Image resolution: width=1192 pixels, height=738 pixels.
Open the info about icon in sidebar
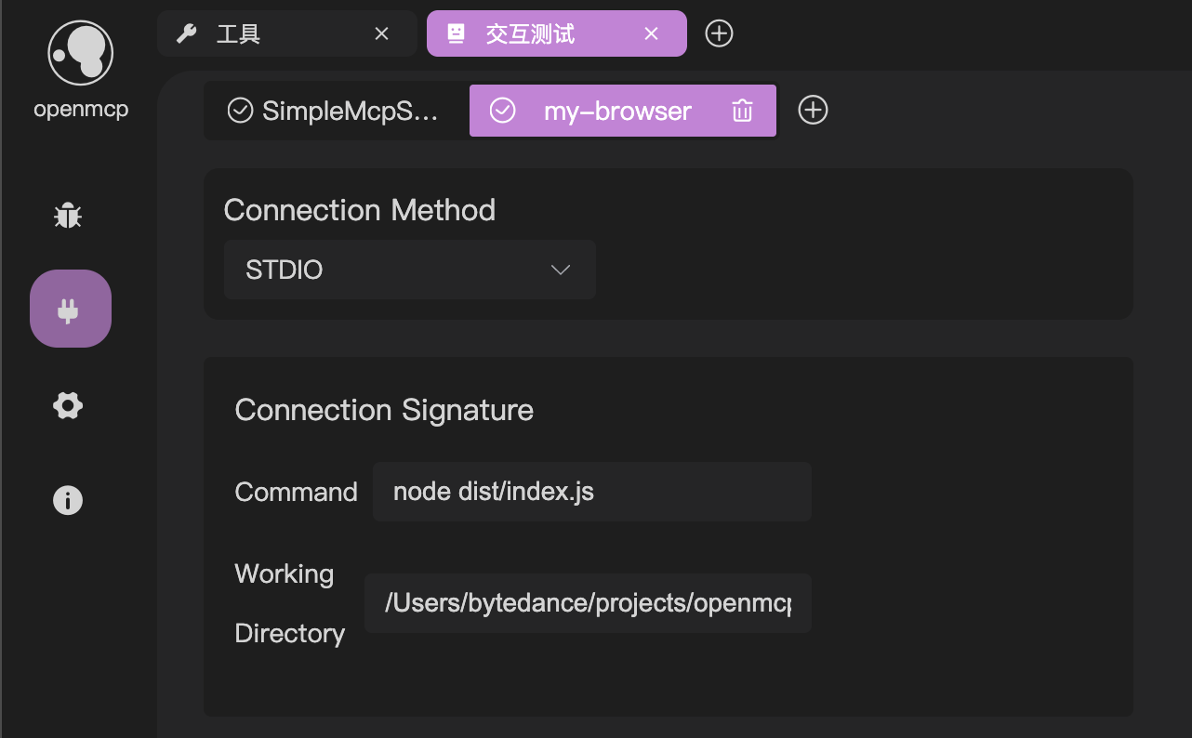(68, 500)
